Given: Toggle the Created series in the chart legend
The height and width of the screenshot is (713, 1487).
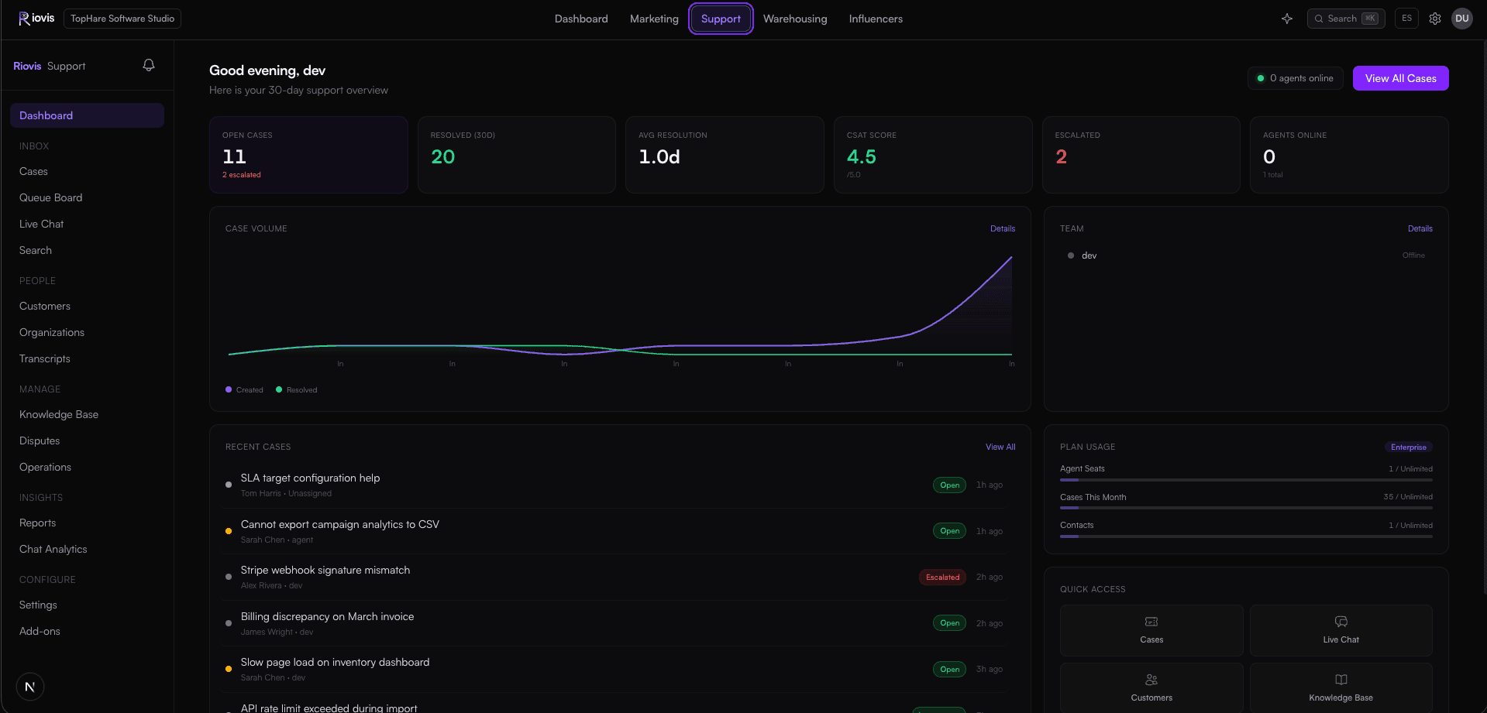Looking at the screenshot, I should tap(244, 390).
